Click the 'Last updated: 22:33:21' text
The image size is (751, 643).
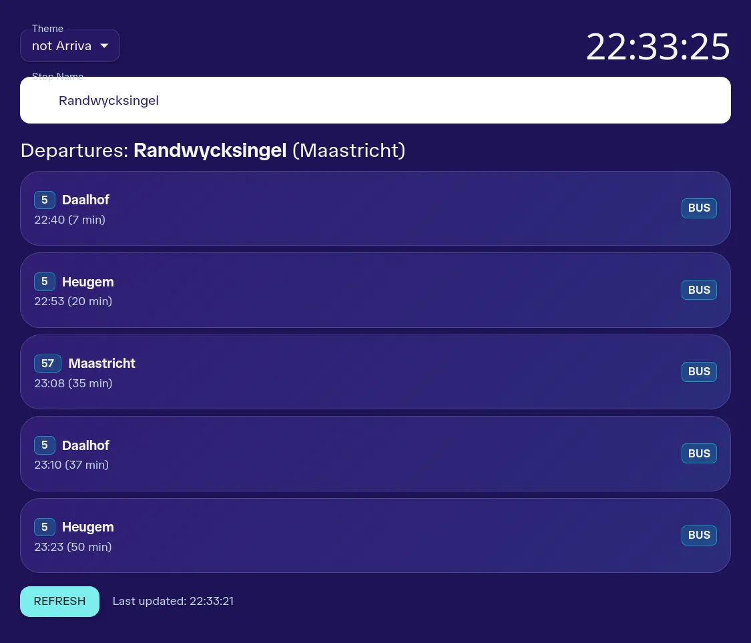click(173, 602)
